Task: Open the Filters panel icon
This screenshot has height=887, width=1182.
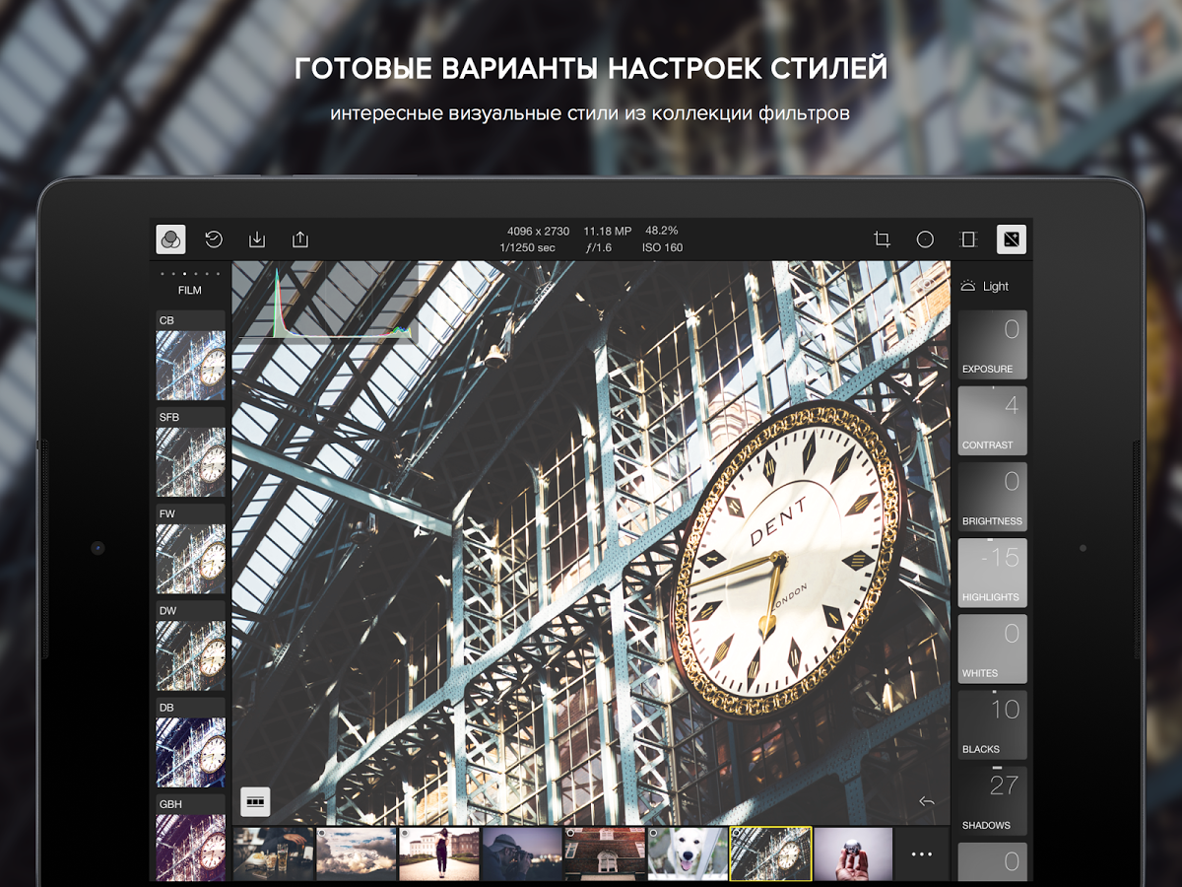Action: (x=170, y=239)
